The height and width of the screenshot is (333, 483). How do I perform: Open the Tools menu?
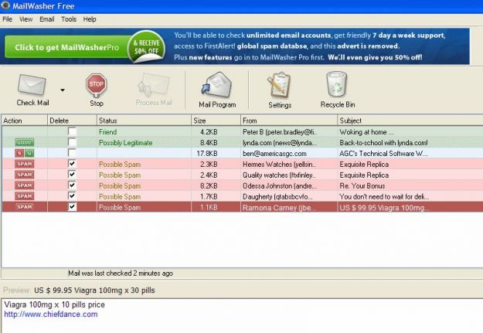click(x=69, y=19)
